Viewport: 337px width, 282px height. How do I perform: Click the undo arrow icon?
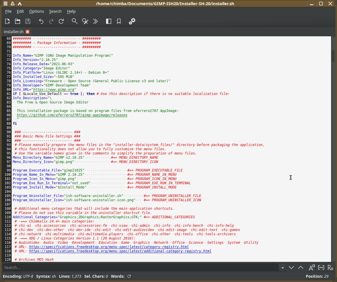pos(41,21)
